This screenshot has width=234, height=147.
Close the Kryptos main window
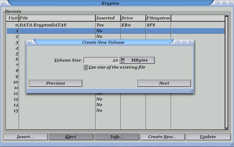[3, 3]
